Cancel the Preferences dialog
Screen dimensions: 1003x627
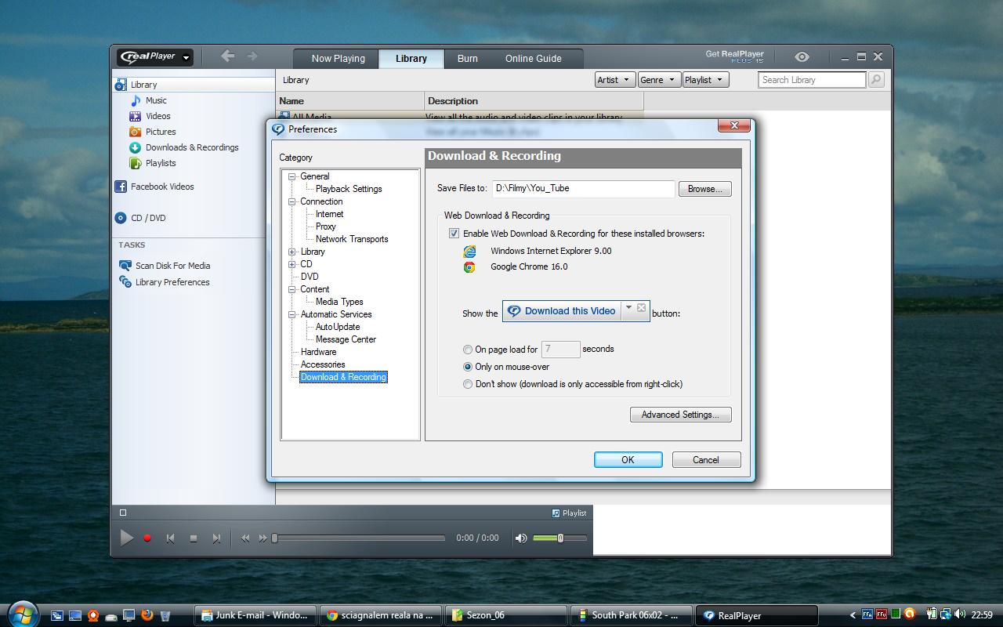706,460
